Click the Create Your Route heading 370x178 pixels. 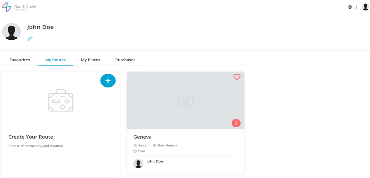click(x=31, y=137)
